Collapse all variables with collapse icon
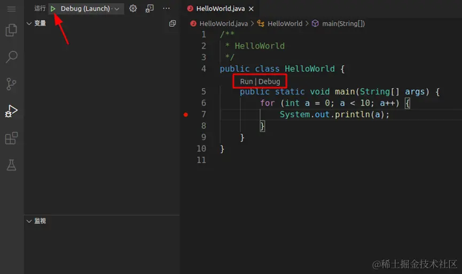Image resolution: width=462 pixels, height=274 pixels. [x=173, y=23]
